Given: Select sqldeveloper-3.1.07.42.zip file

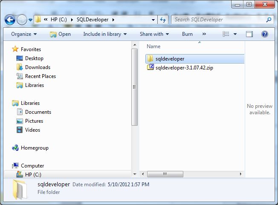Looking at the screenshot, I should tap(184, 68).
